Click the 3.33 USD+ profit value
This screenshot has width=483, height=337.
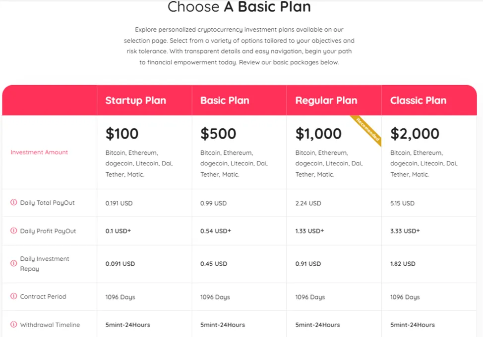[405, 231]
